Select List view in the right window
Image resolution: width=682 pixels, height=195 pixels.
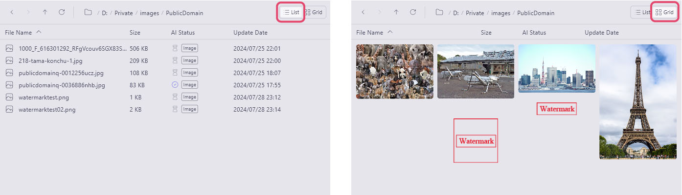(642, 12)
